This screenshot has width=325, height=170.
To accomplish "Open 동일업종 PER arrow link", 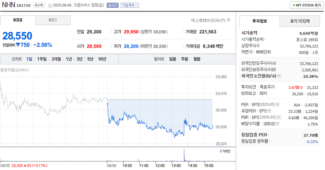I will tap(269, 135).
